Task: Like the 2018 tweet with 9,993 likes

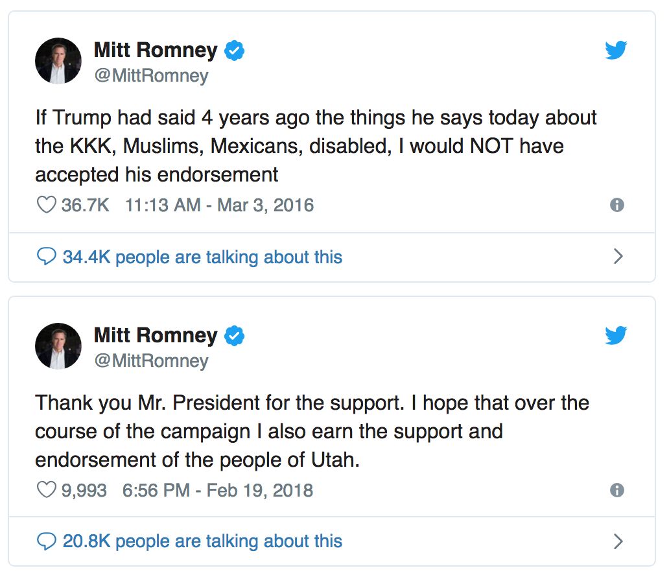Action: pos(46,489)
